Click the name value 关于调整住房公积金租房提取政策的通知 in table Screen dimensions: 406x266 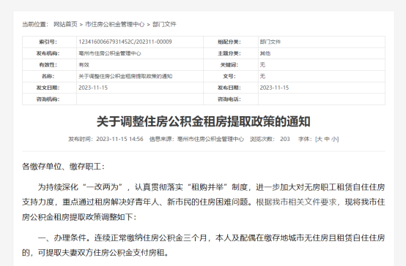tap(125, 76)
